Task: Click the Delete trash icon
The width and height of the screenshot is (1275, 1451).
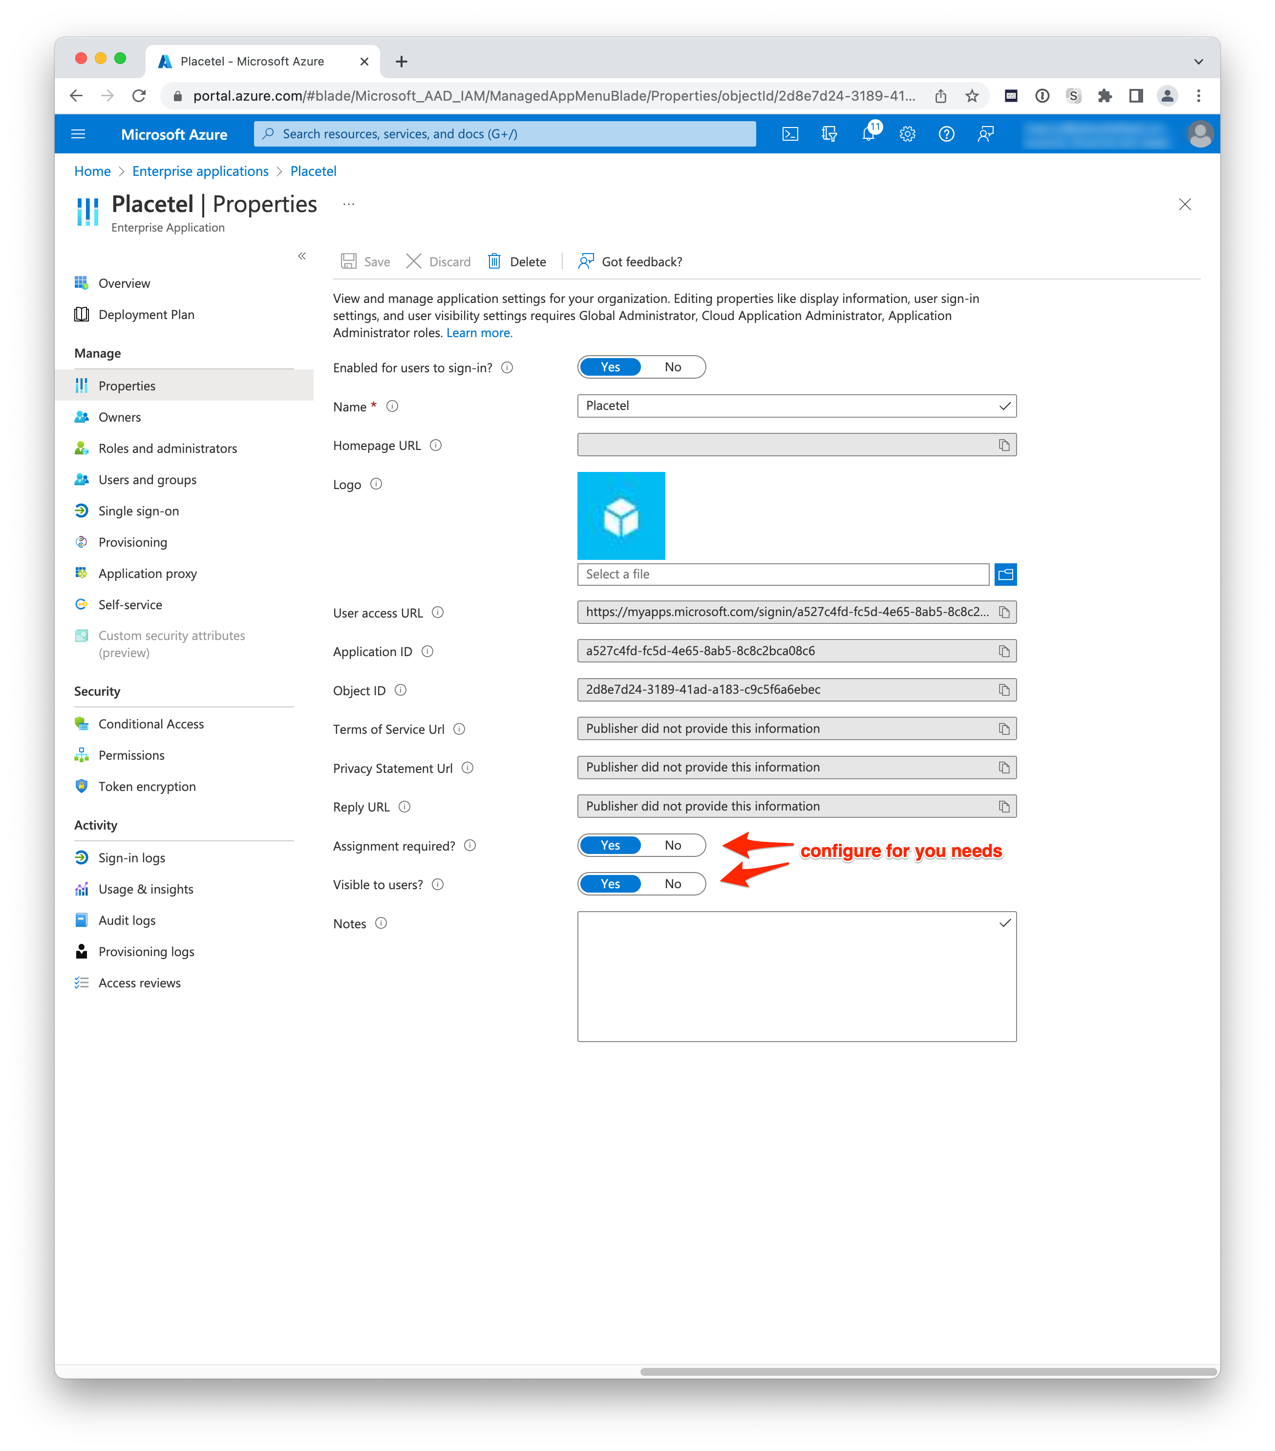Action: (x=495, y=261)
